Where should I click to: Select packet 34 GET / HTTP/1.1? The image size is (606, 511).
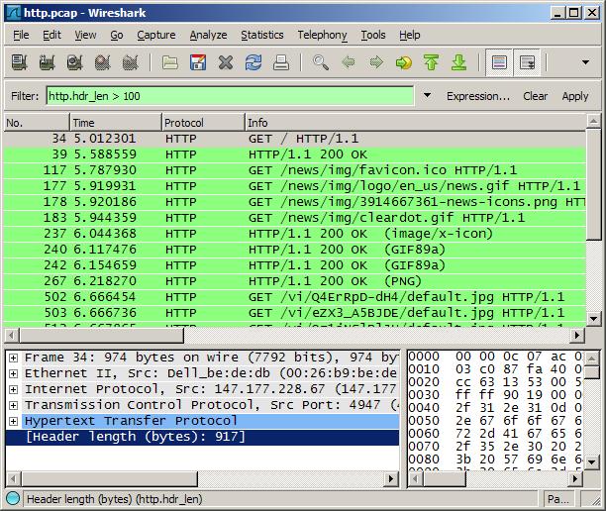pyautogui.click(x=295, y=139)
